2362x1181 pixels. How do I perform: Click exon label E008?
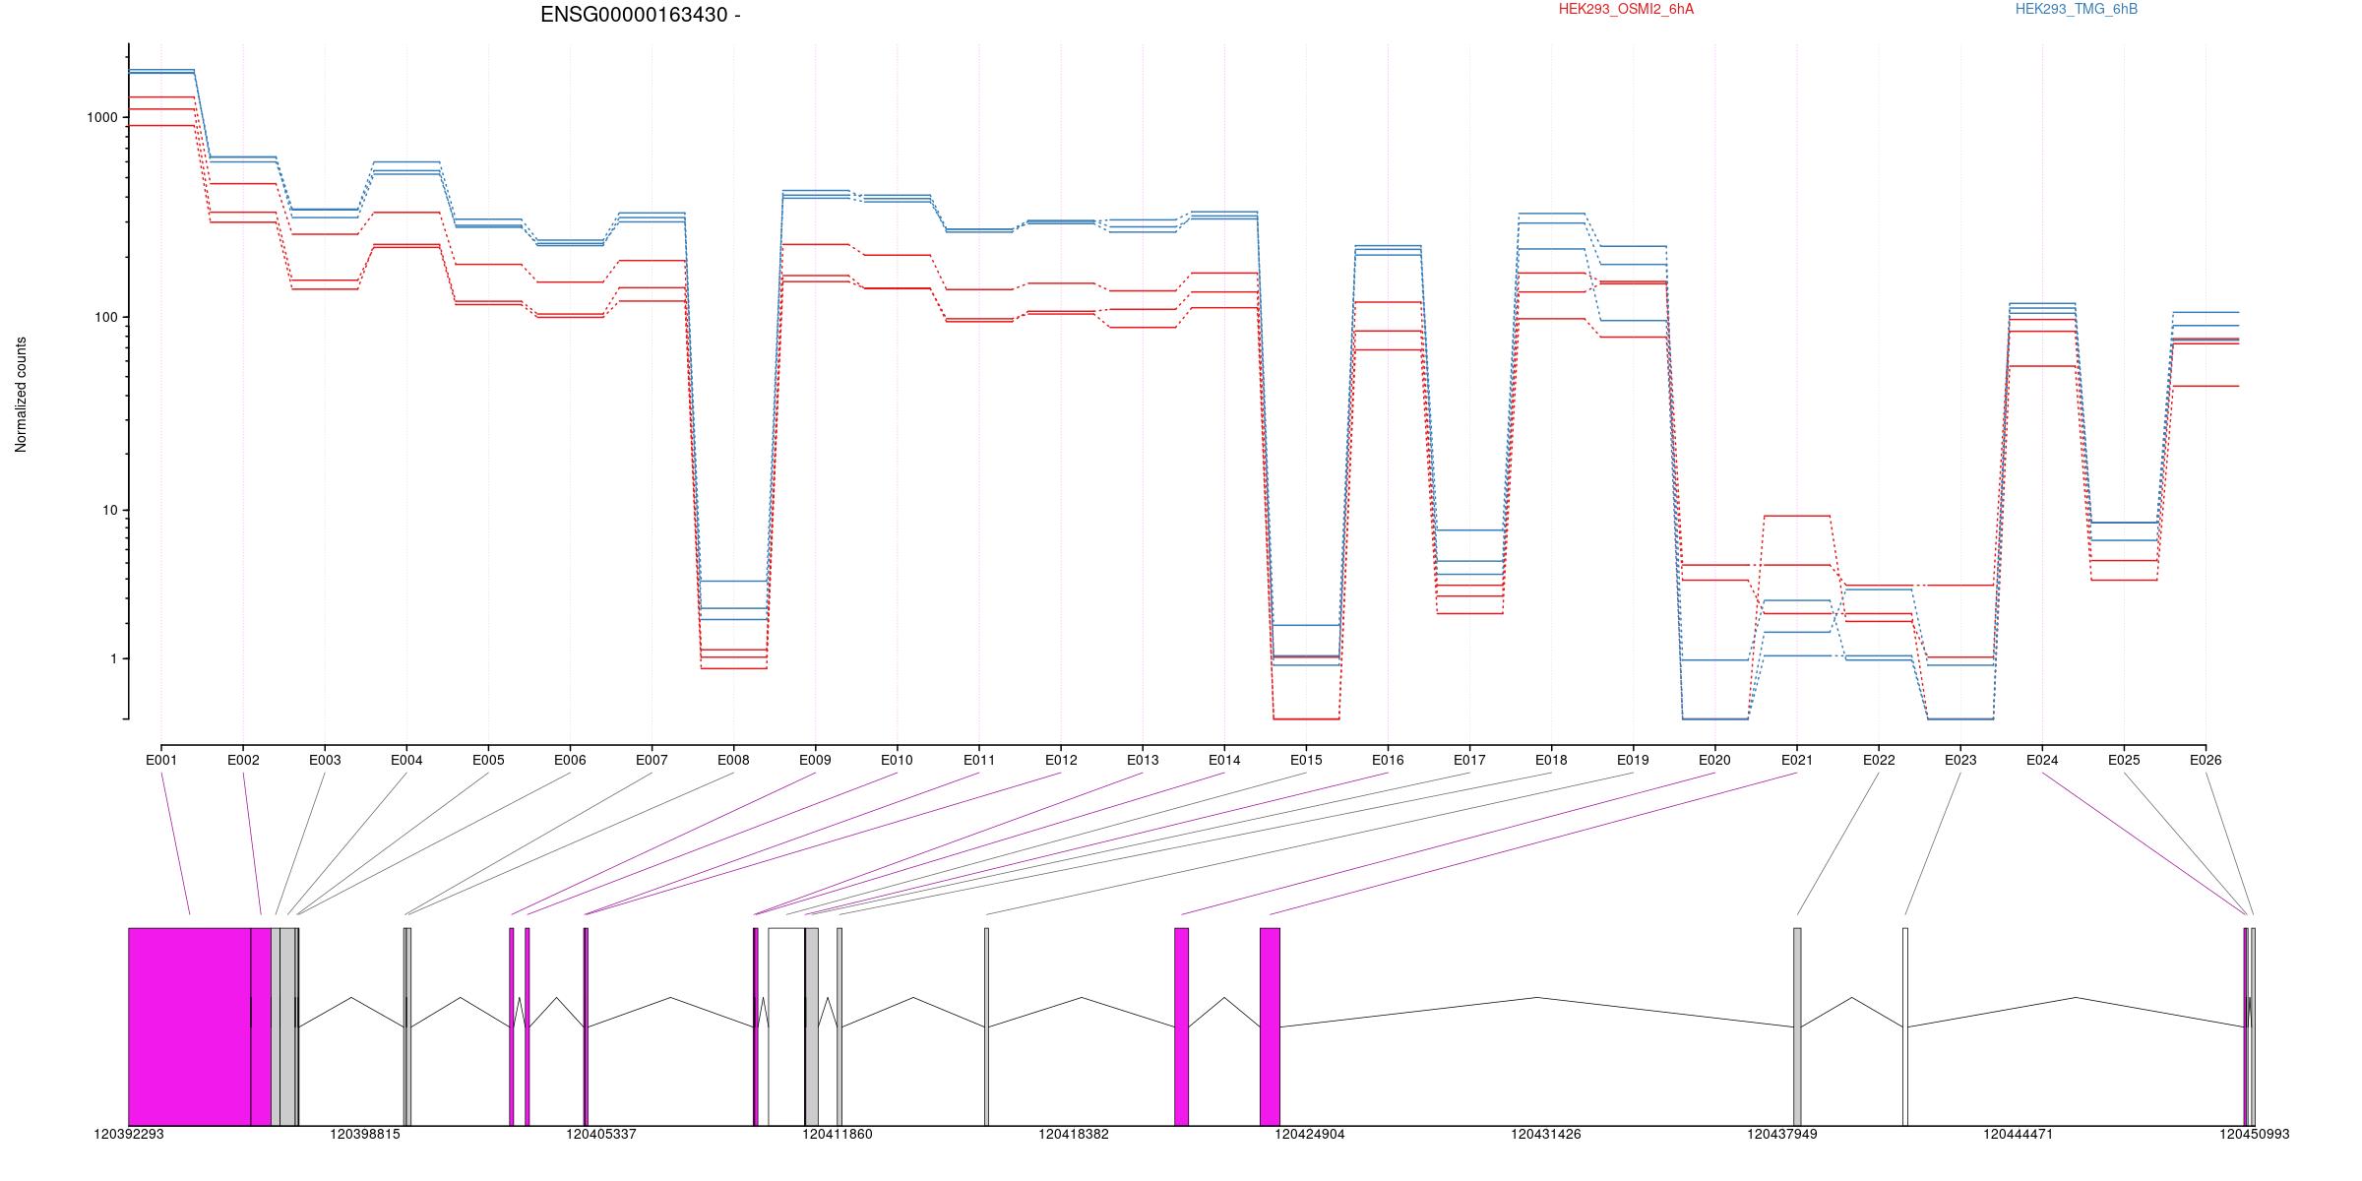coord(733,760)
